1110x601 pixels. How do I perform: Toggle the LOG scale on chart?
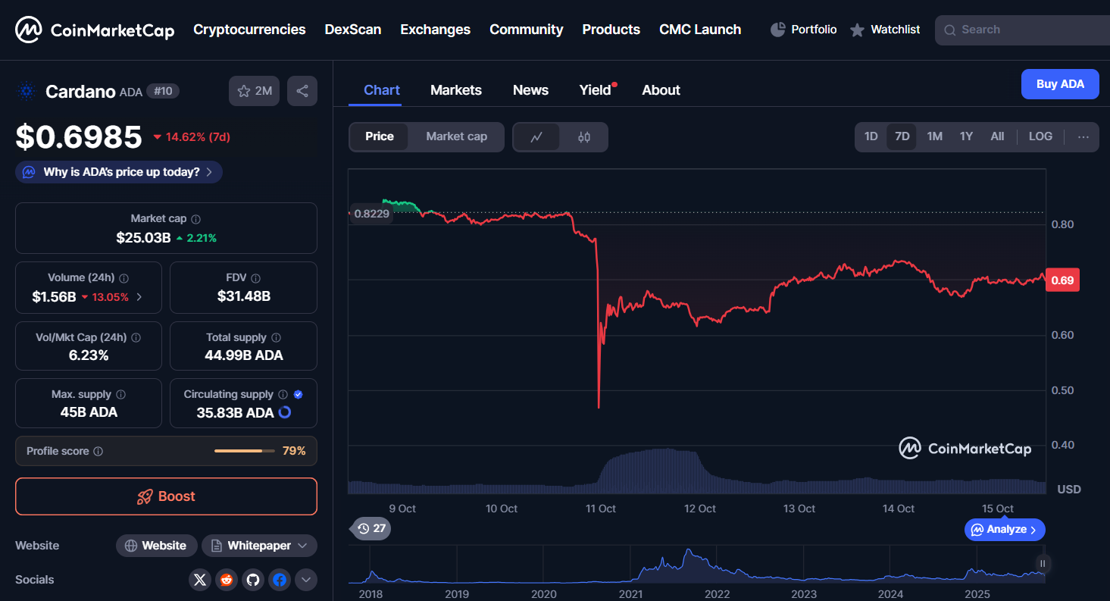click(1040, 136)
